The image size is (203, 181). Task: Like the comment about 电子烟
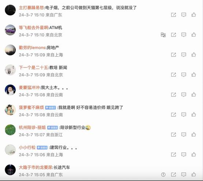194,15
